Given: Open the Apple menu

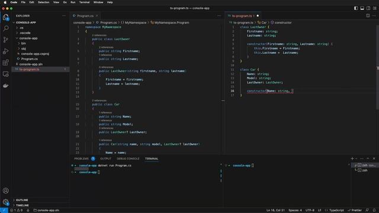Looking at the screenshot, I should pyautogui.click(x=5, y=2).
